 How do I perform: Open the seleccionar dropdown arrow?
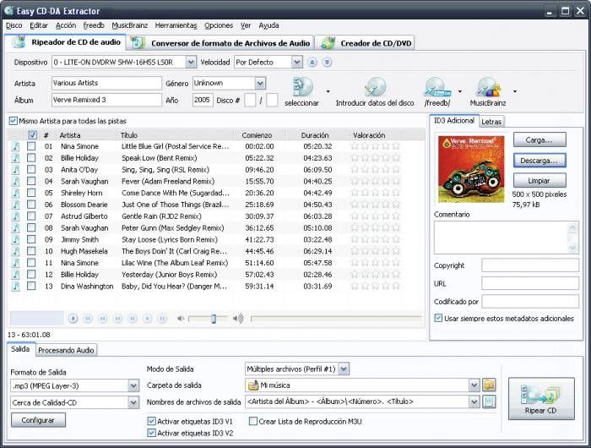(328, 91)
